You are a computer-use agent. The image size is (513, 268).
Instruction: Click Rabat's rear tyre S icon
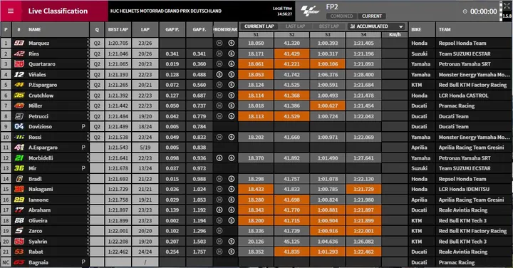tap(232, 252)
